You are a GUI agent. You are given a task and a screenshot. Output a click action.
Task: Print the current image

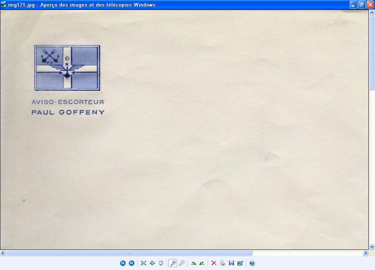click(x=223, y=263)
